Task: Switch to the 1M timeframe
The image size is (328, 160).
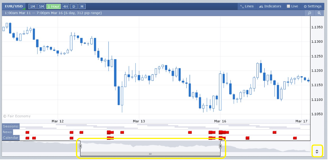Action: [33, 6]
